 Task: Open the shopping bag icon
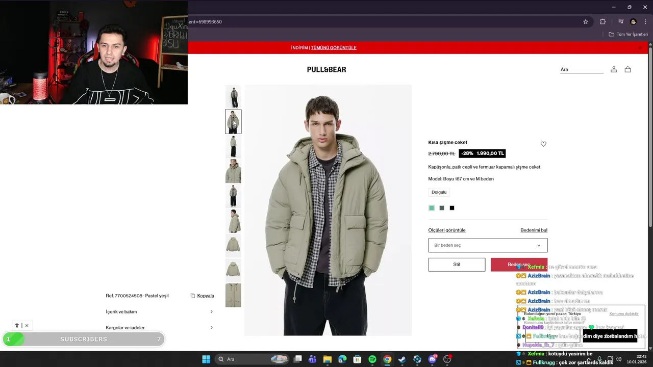[x=628, y=70]
